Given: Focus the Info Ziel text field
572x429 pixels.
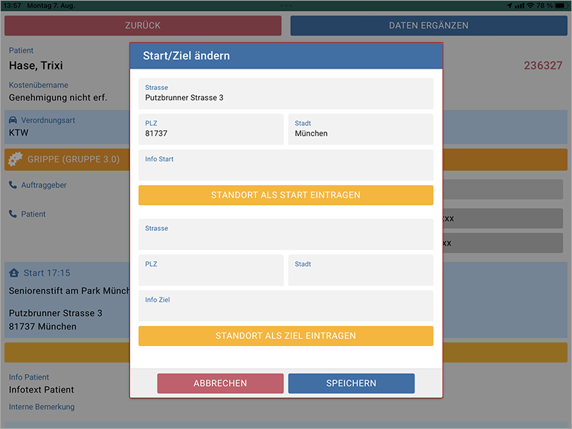Looking at the screenshot, I should click(x=286, y=306).
